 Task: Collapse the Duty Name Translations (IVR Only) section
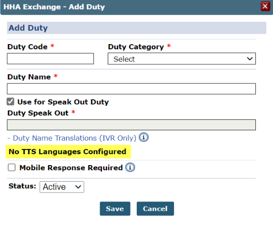click(72, 138)
